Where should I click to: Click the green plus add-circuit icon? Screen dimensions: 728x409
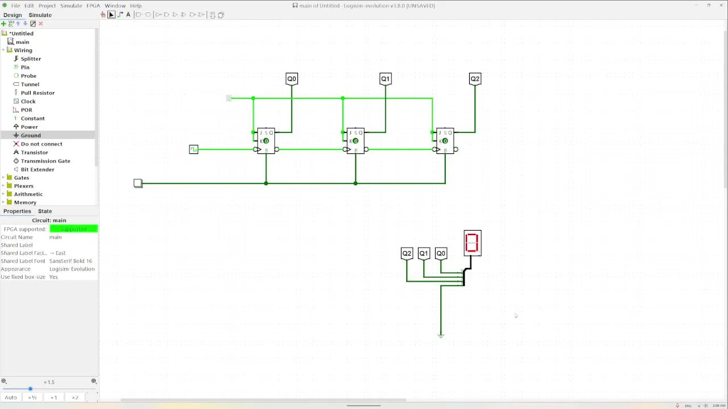coord(3,23)
